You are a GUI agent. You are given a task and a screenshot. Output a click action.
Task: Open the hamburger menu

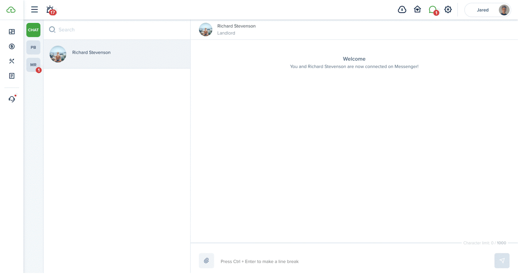34,9
